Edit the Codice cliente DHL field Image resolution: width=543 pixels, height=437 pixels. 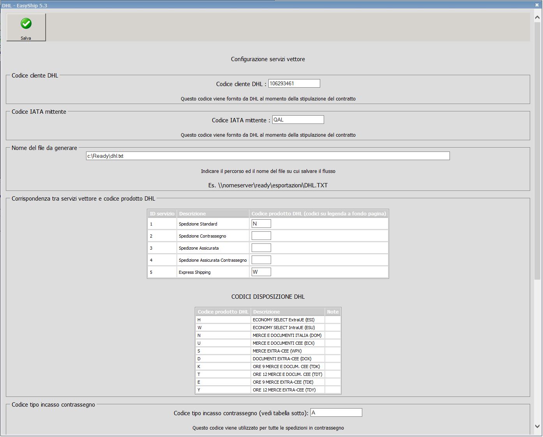point(294,83)
